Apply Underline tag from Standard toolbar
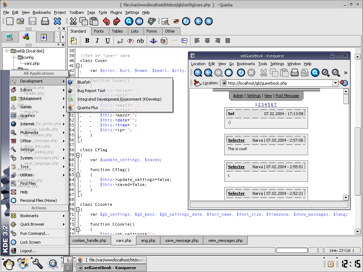This screenshot has width=363, height=272. coord(107,41)
